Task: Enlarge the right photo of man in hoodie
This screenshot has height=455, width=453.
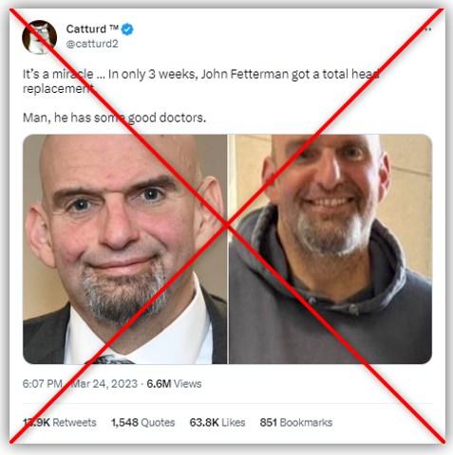Action: coord(330,249)
